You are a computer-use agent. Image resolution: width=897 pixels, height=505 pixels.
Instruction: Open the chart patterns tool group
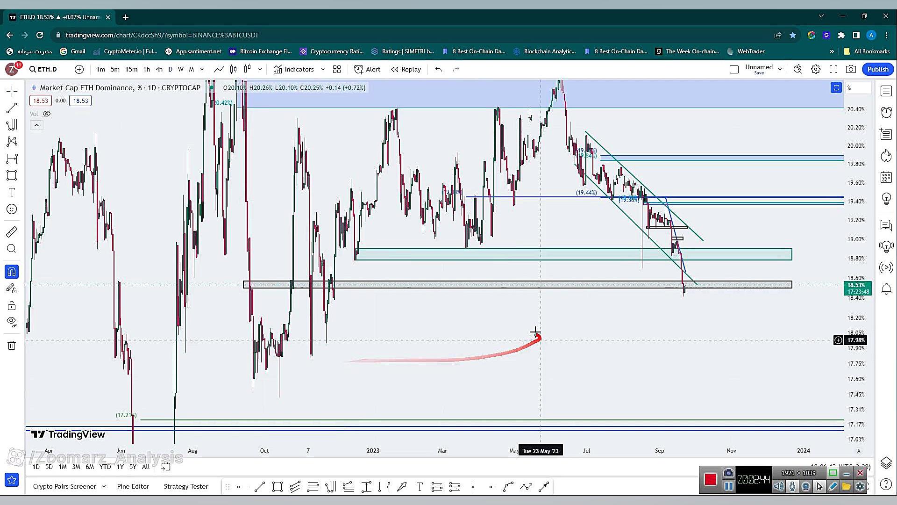click(x=12, y=142)
